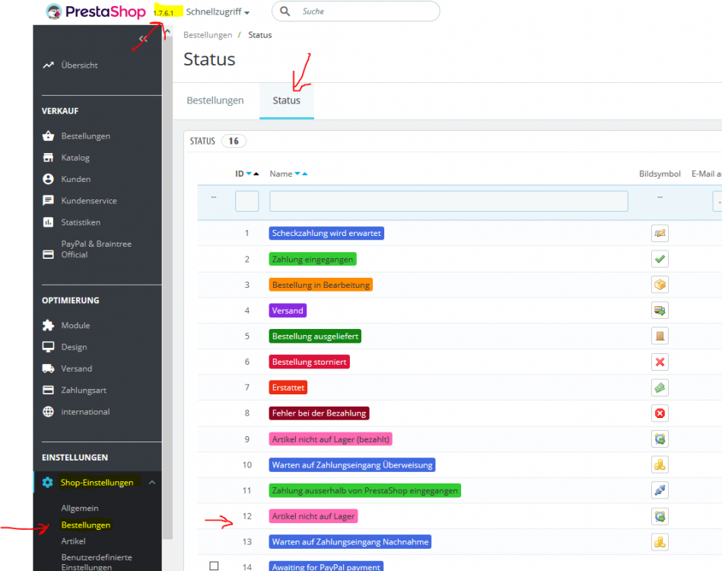
Task: Click the Design monitor icon
Action: coord(49,347)
